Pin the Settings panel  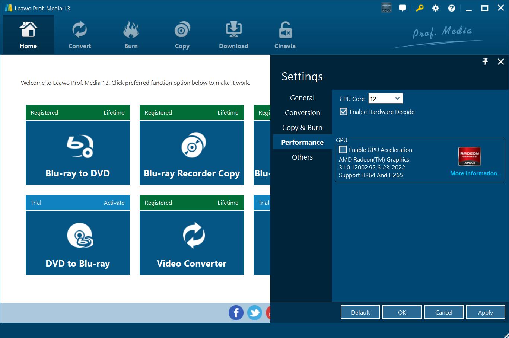[x=485, y=62]
